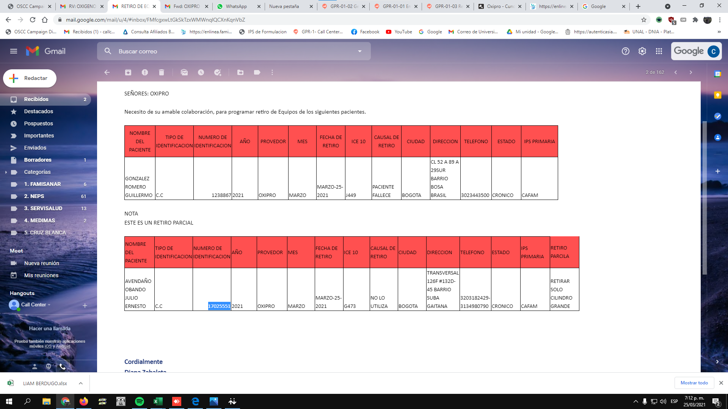
Task: Get add-ons plus icon in side panel
Action: (x=718, y=171)
